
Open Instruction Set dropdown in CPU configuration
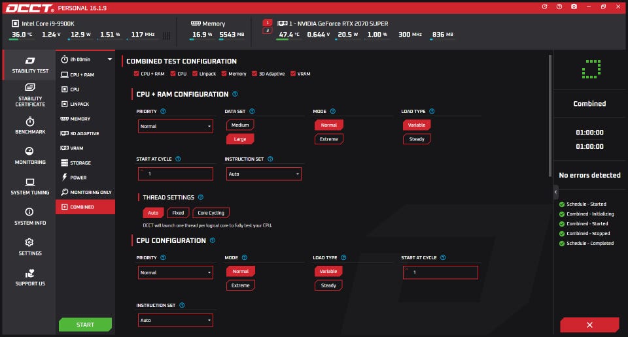click(x=175, y=320)
